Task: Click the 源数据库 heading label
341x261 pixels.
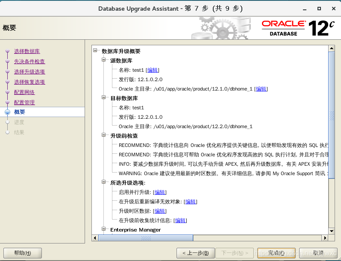Action: [x=121, y=61]
